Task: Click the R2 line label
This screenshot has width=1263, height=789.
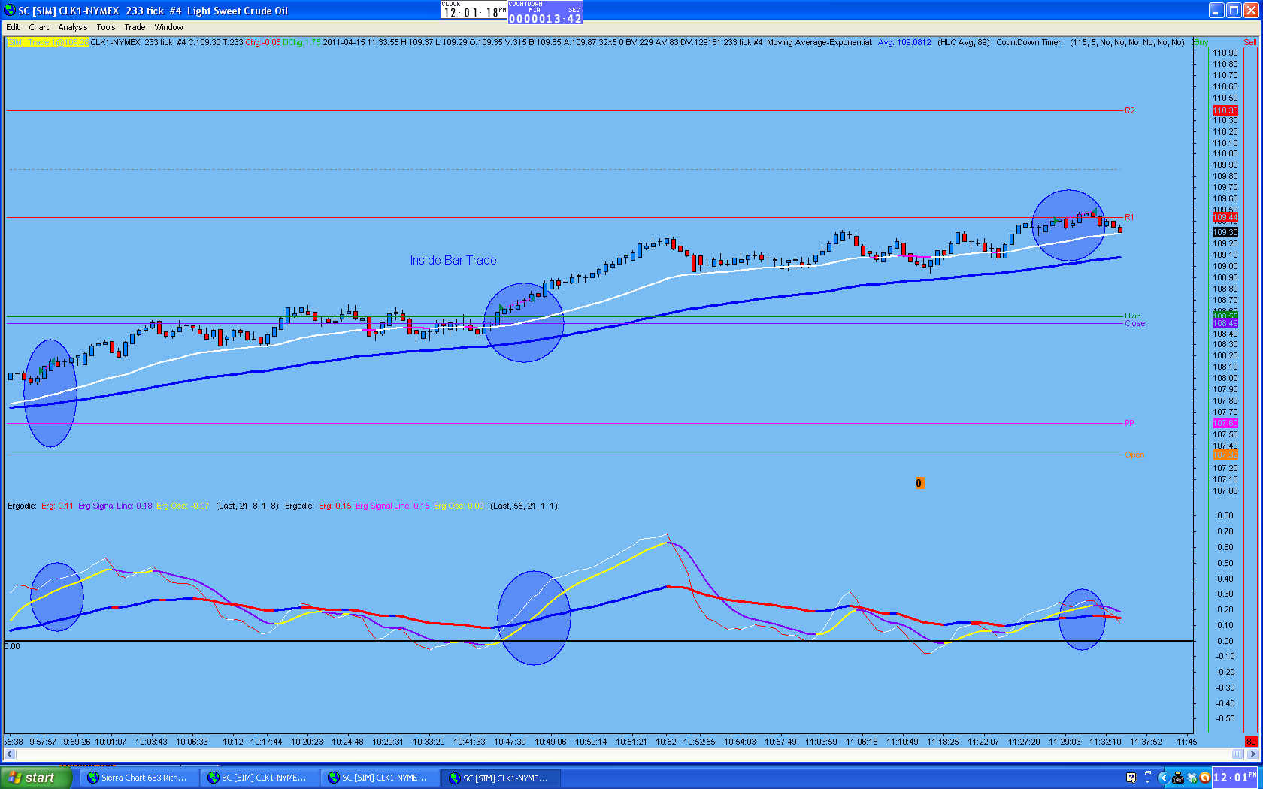Action: click(1130, 110)
